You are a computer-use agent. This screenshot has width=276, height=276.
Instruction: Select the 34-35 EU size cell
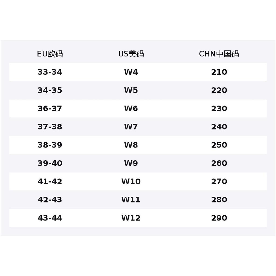(x=50, y=90)
